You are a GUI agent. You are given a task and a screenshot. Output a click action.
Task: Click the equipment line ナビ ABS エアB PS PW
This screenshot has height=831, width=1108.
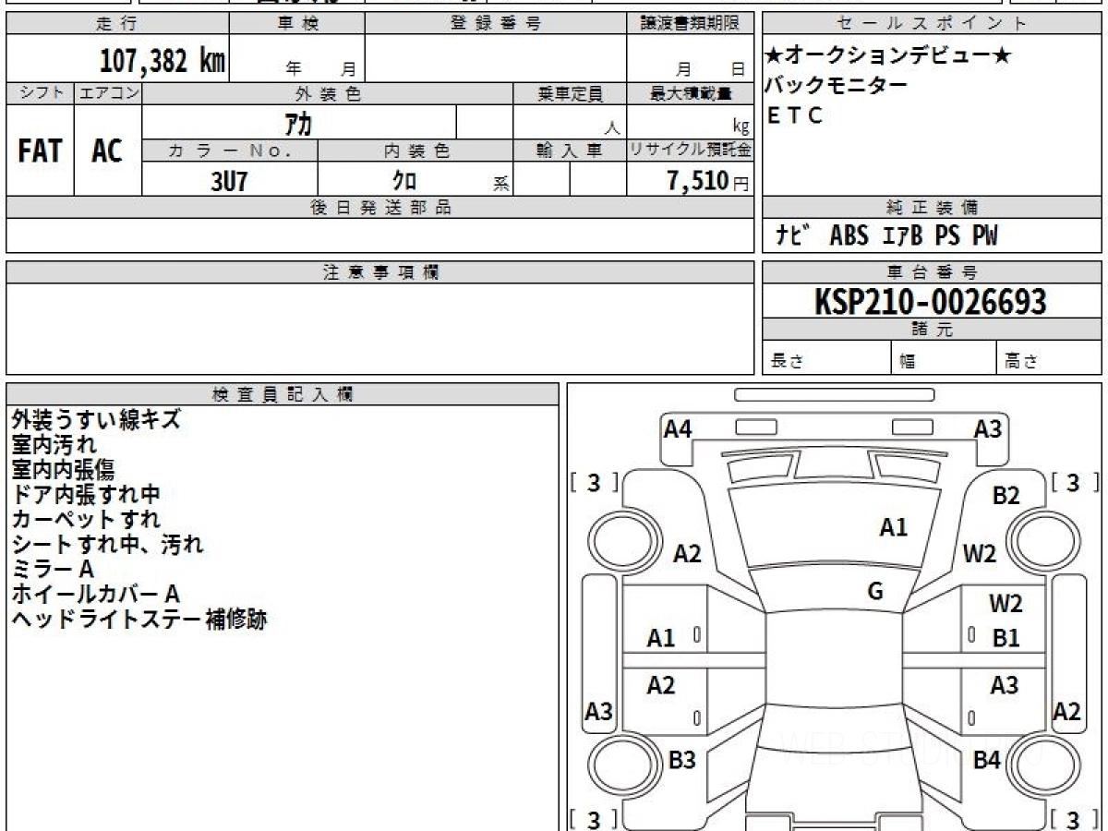887,235
